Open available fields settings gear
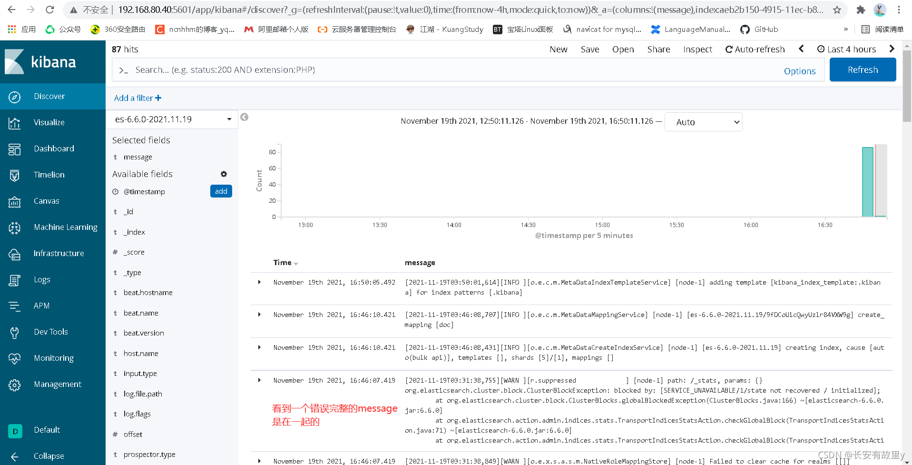This screenshot has width=912, height=465. pyautogui.click(x=224, y=174)
